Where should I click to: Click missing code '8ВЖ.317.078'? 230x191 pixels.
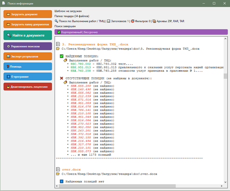[x=81, y=144]
